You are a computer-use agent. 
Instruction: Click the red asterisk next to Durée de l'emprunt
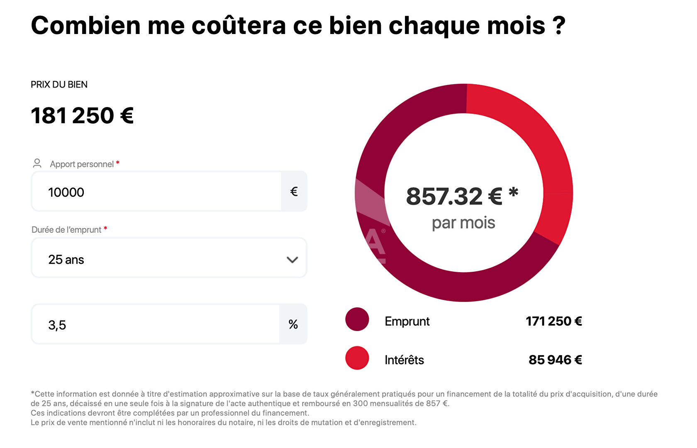tap(105, 229)
